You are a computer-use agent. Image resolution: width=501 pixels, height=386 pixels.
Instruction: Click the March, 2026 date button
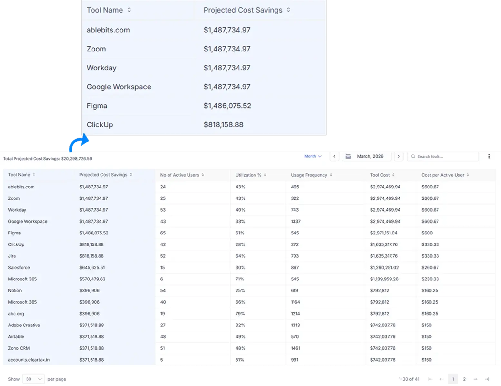pyautogui.click(x=370, y=156)
